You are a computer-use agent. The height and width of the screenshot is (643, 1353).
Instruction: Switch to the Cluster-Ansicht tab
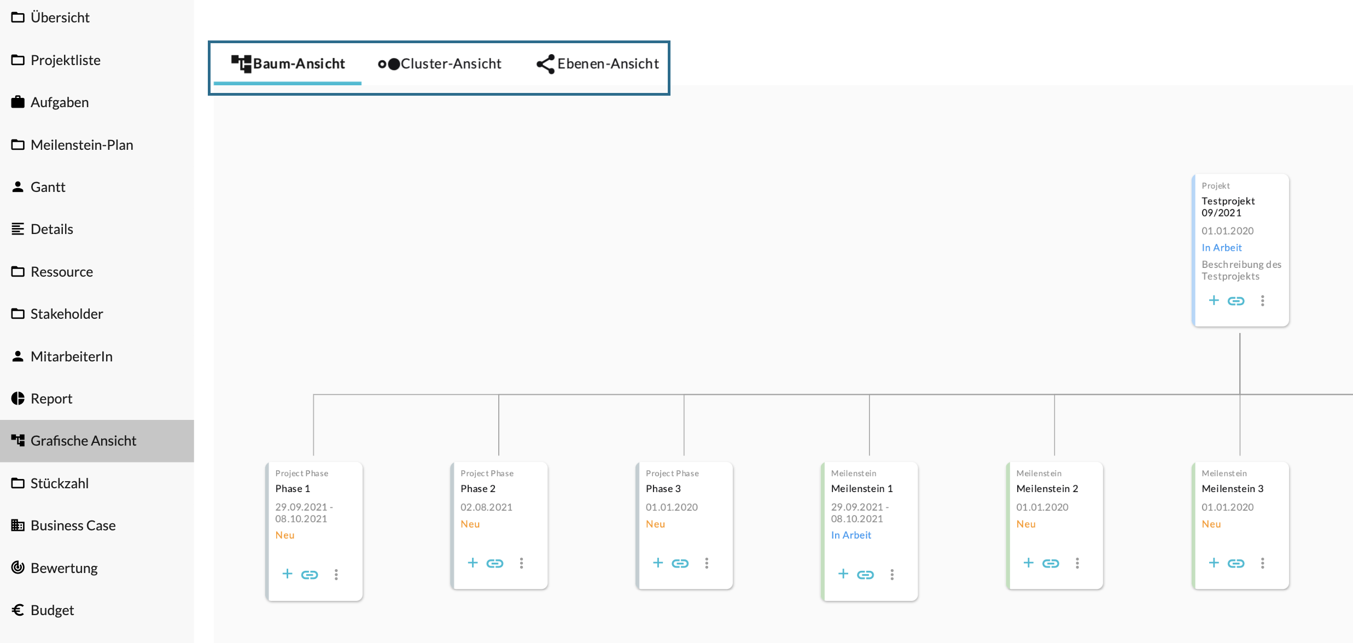click(x=440, y=64)
